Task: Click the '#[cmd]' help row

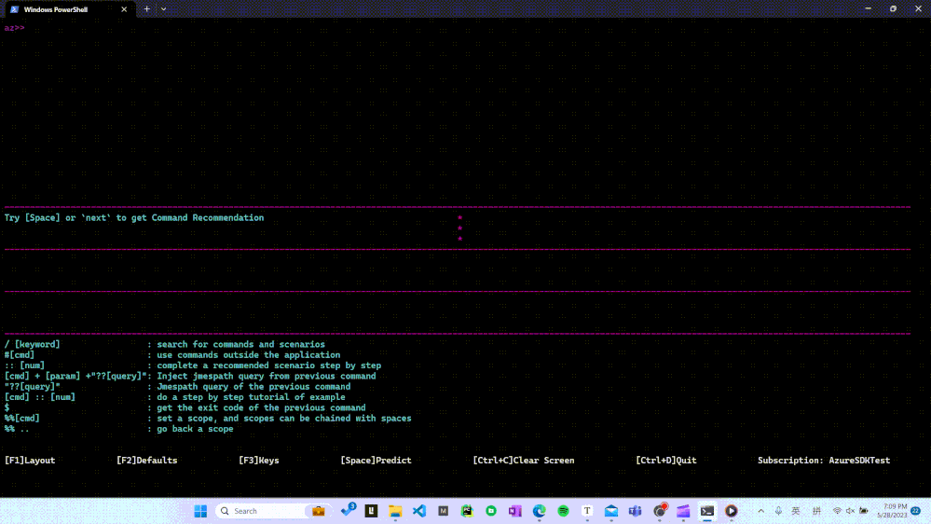Action: pos(172,355)
